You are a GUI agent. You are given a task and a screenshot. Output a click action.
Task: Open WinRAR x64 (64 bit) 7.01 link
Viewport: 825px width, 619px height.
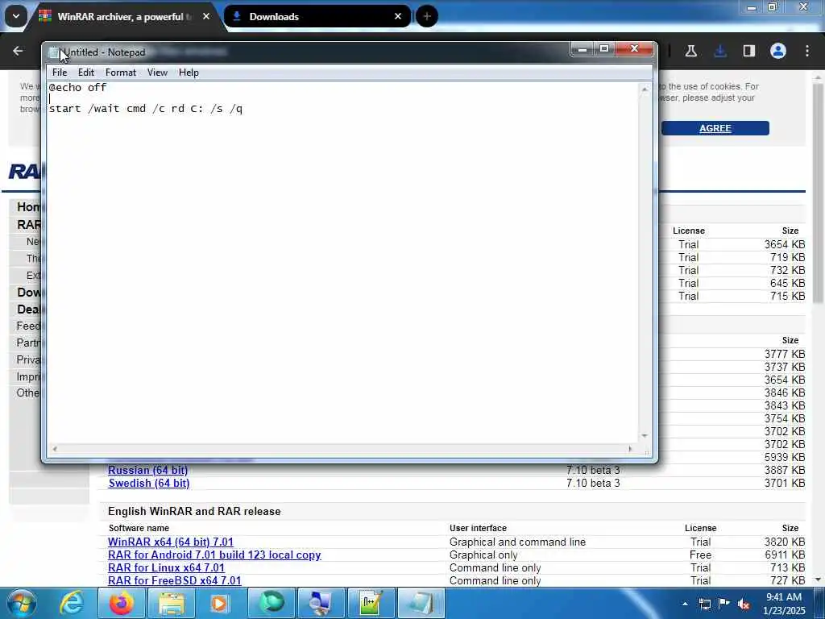pos(171,542)
